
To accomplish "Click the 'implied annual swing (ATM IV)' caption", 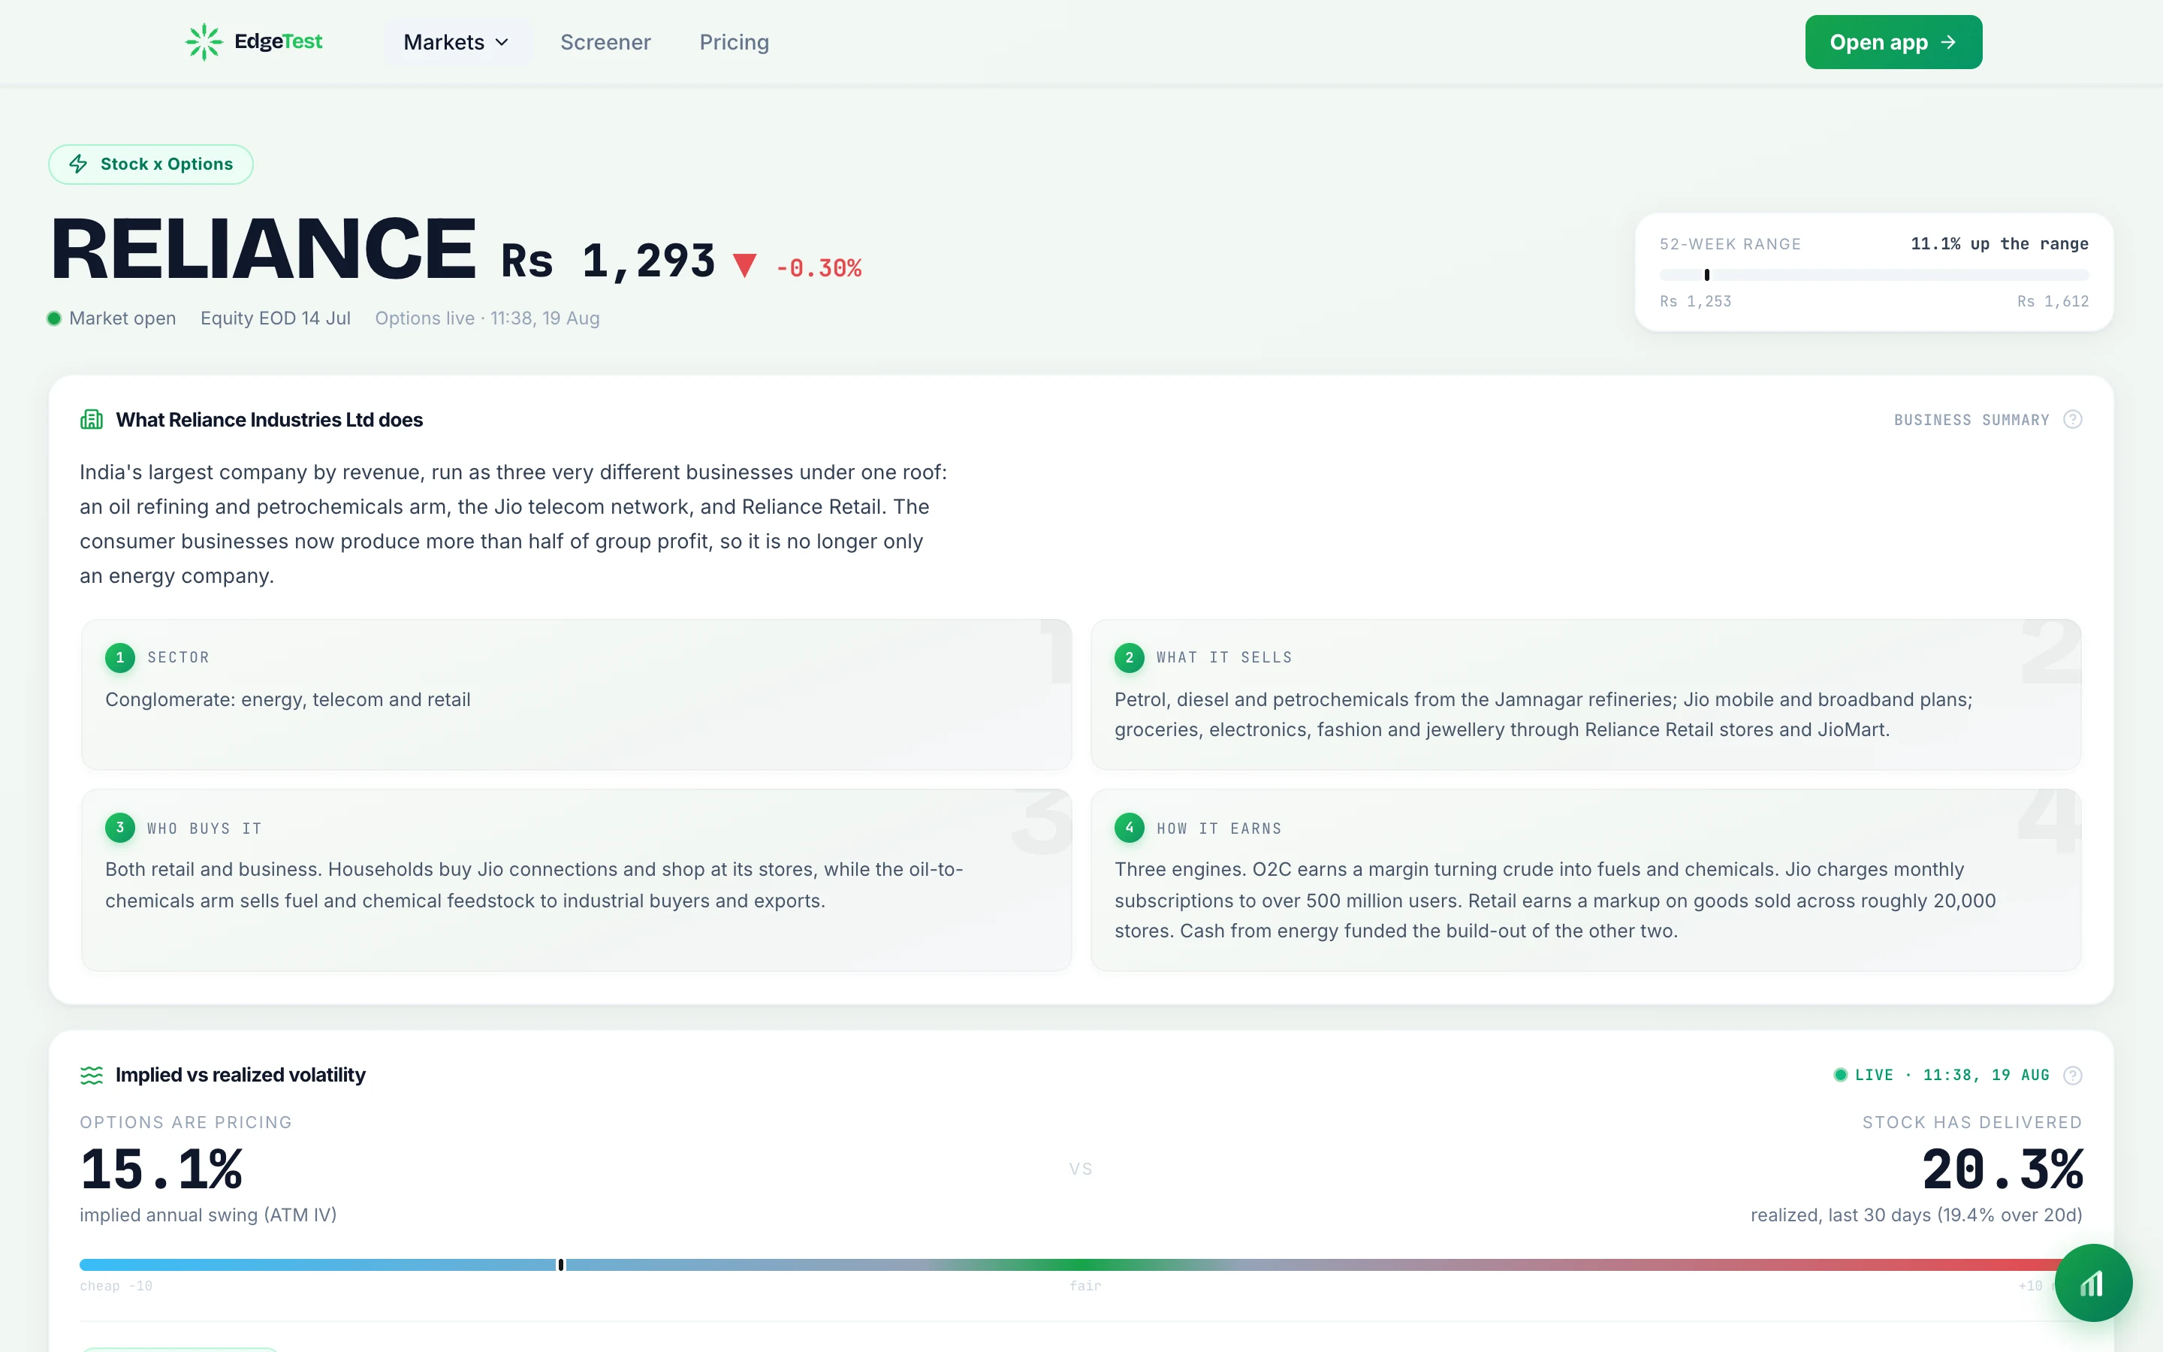I will click(x=208, y=1215).
